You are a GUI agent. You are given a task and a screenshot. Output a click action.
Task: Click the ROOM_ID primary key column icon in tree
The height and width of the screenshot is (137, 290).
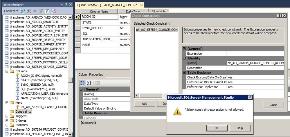click(x=17, y=76)
